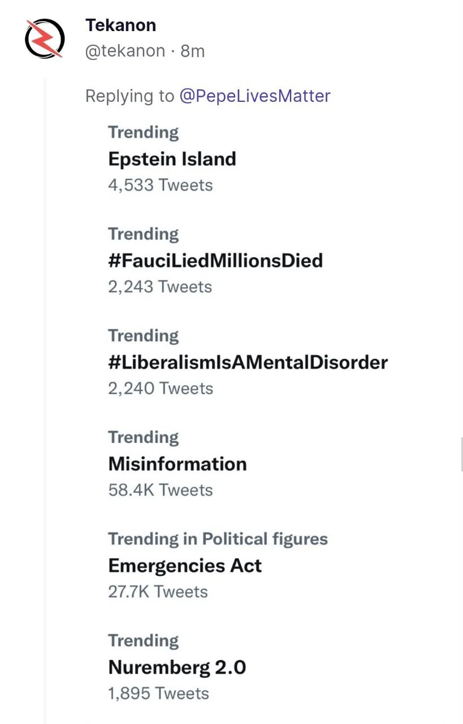The height and width of the screenshot is (724, 463).
Task: Open the 8m post timestamp
Action: pos(192,51)
